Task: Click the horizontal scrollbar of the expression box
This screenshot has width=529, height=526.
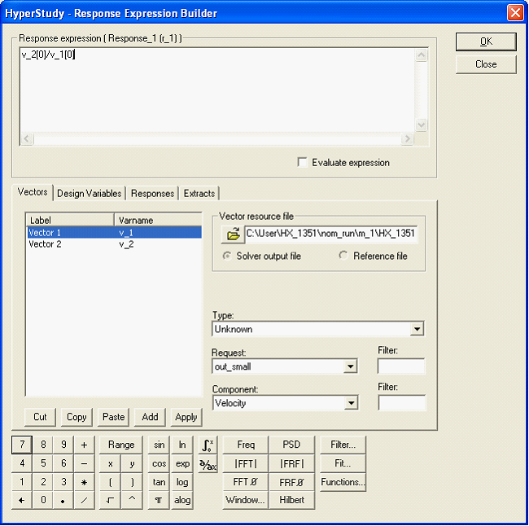Action: 217,139
